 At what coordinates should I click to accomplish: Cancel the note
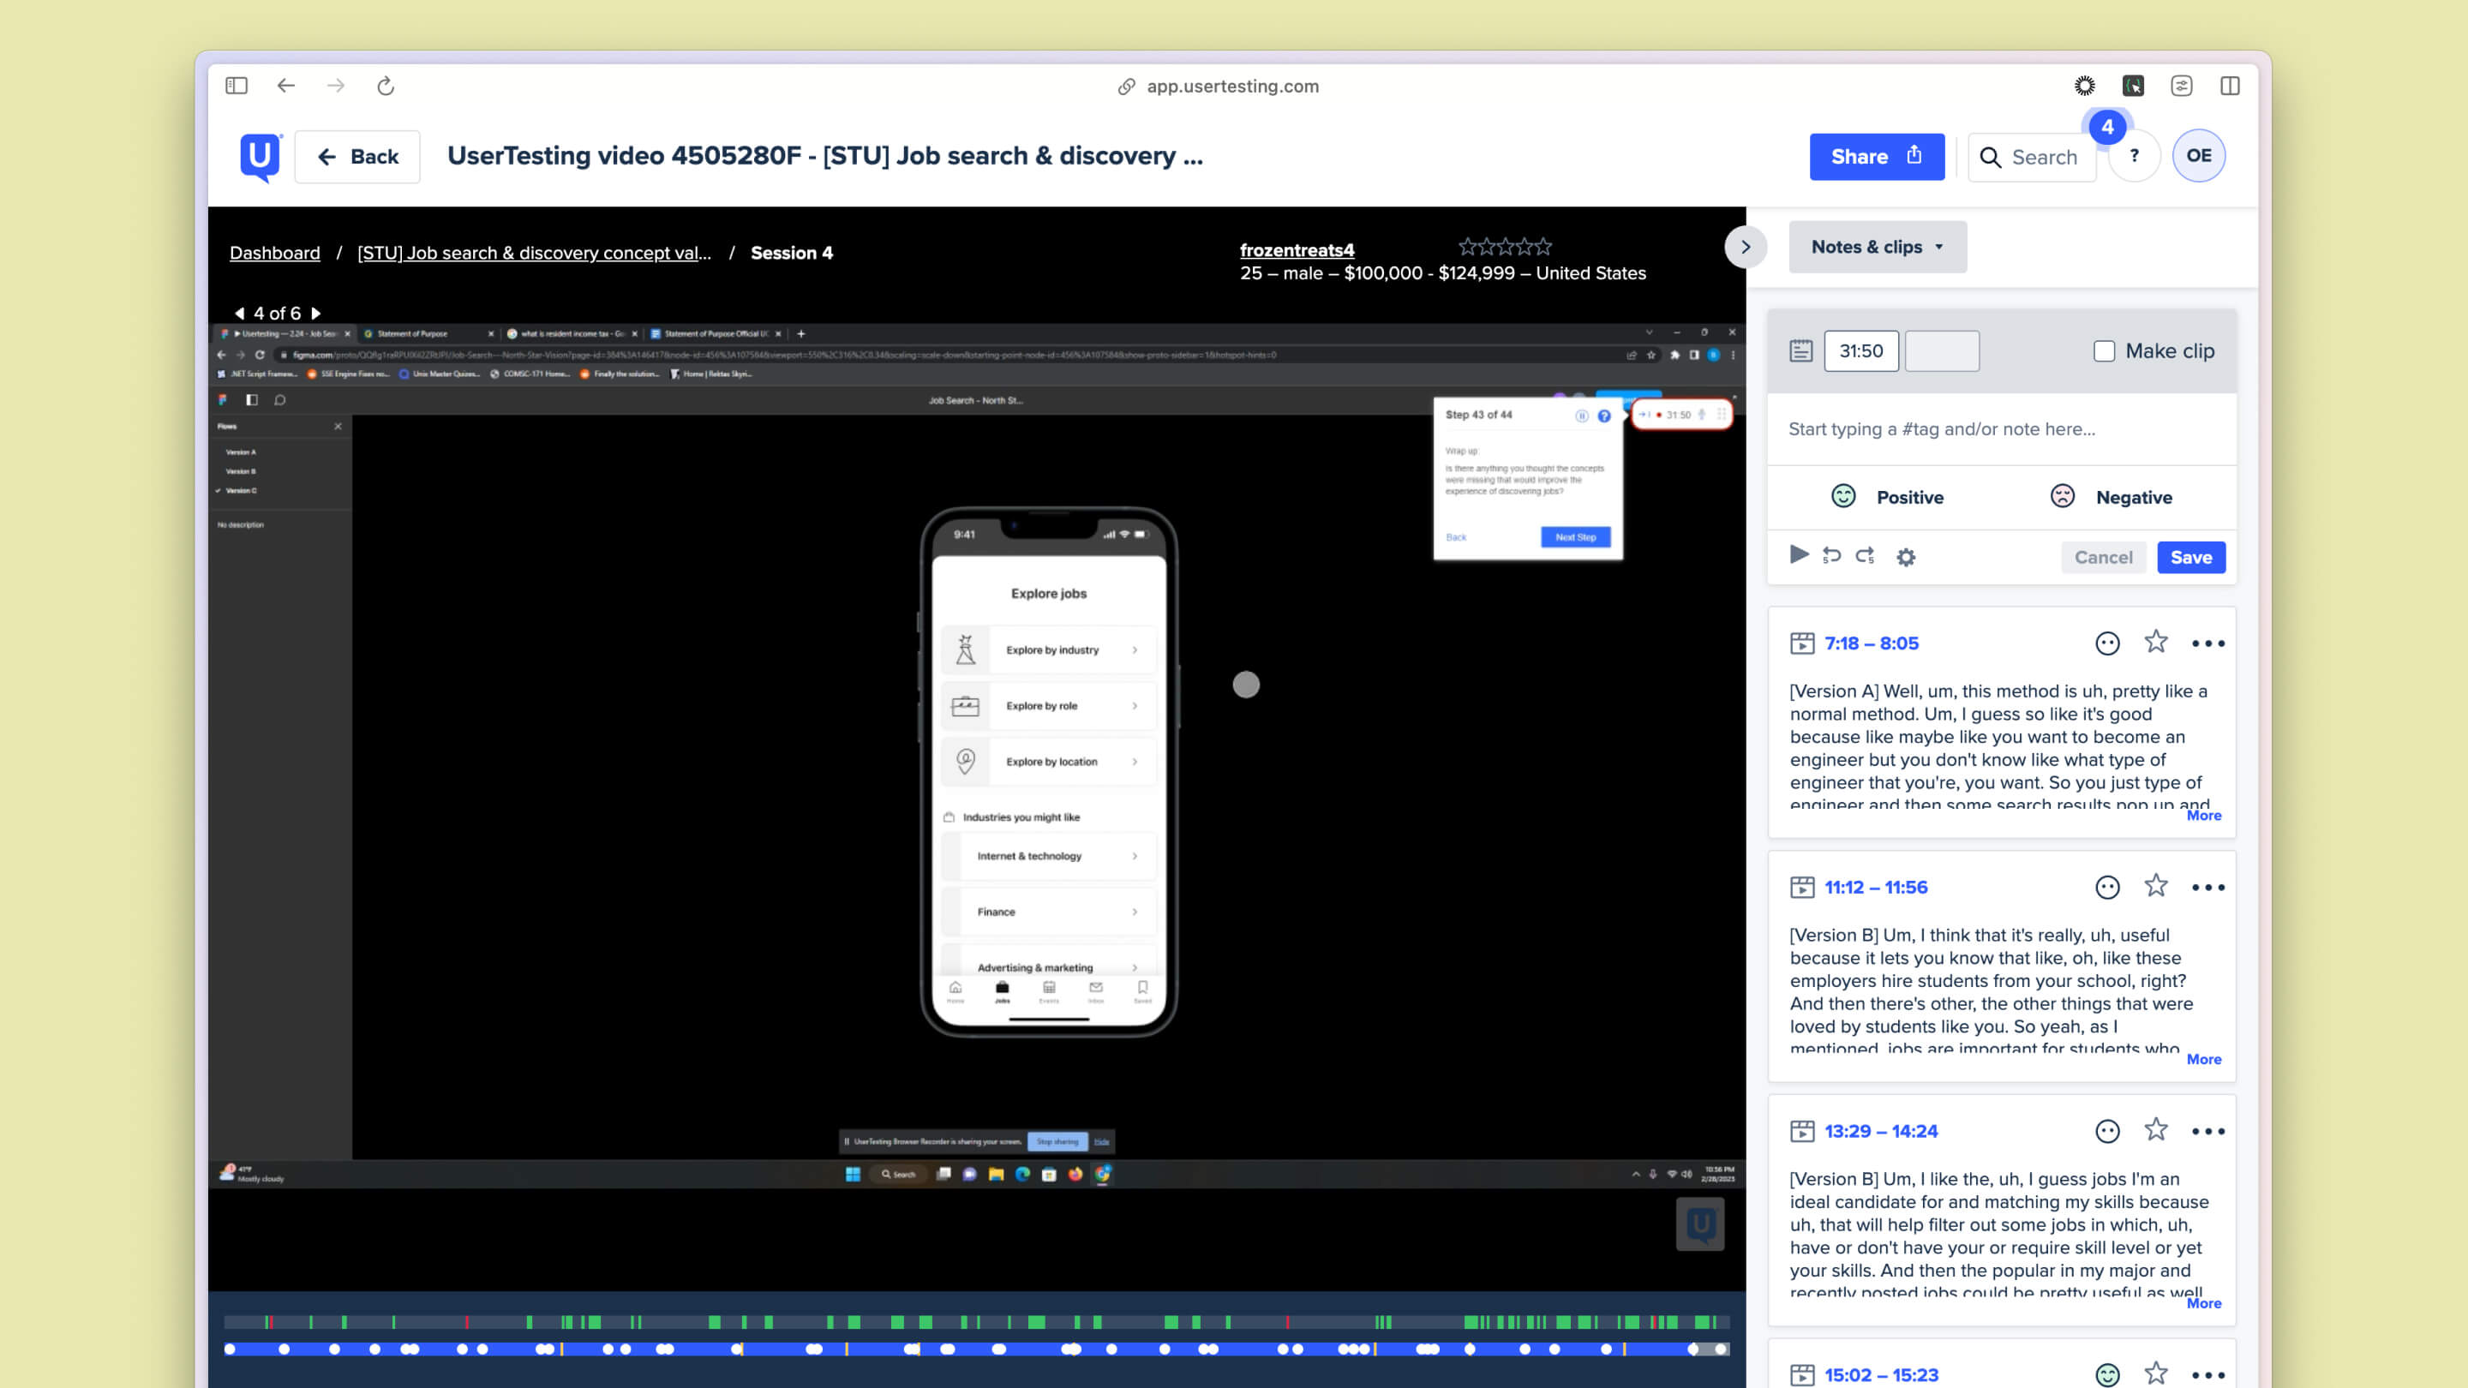click(x=2103, y=558)
